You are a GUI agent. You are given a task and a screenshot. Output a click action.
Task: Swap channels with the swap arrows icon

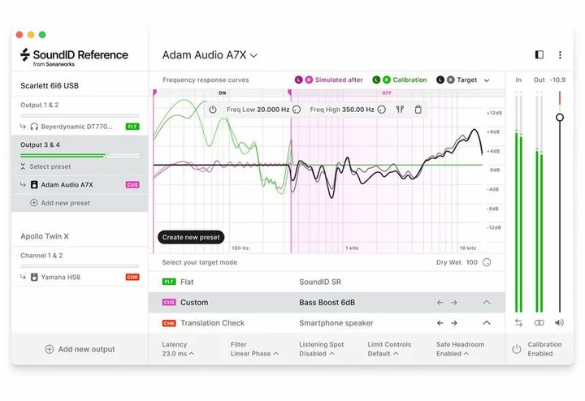(x=518, y=323)
